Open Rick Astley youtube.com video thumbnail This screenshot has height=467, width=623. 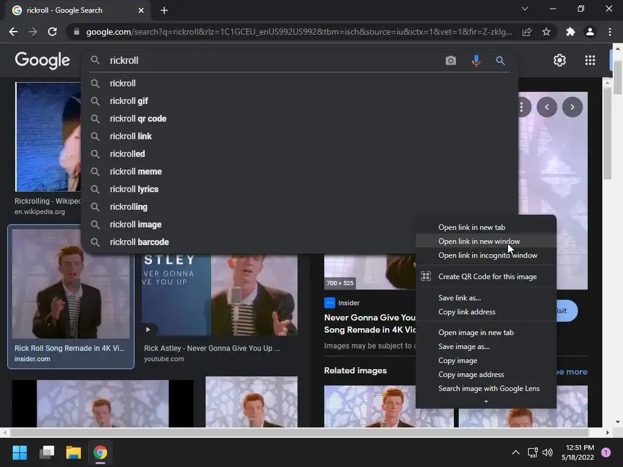pyautogui.click(x=220, y=295)
